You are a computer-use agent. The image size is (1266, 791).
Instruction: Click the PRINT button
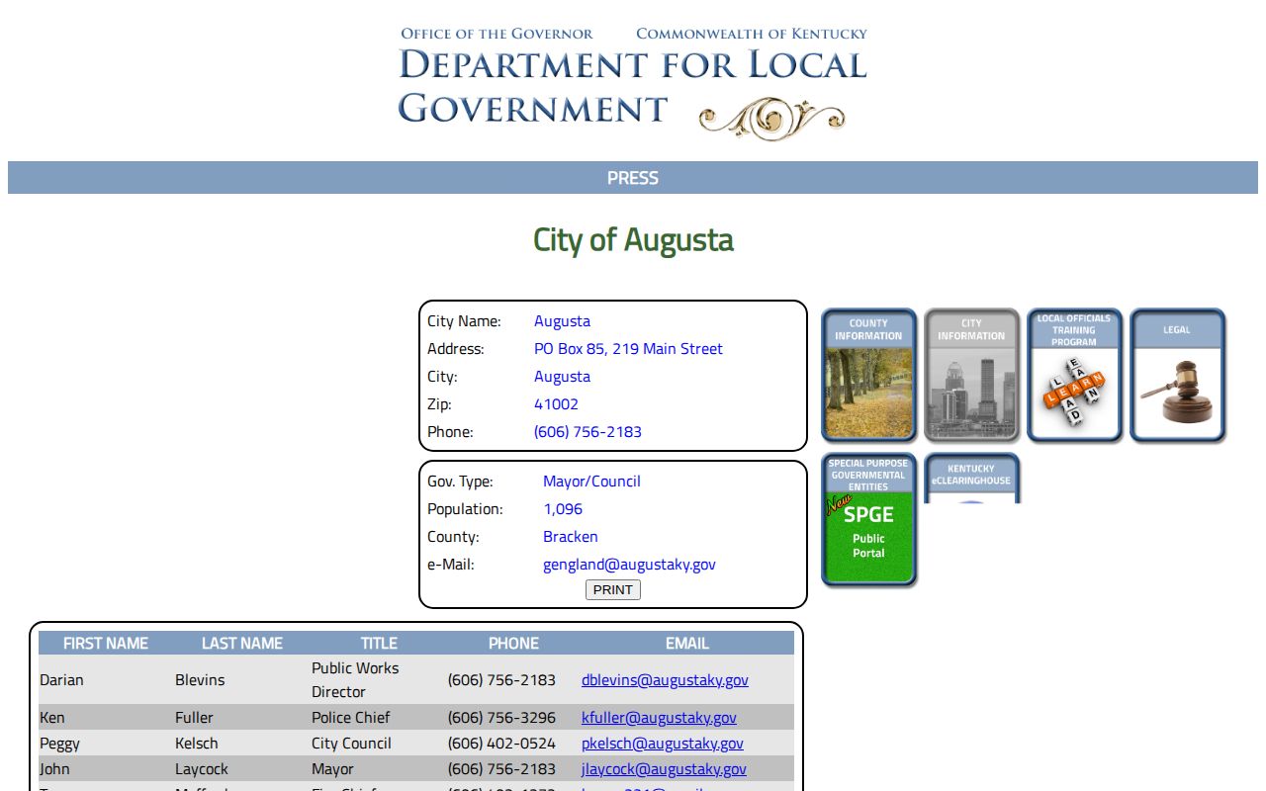tap(613, 589)
